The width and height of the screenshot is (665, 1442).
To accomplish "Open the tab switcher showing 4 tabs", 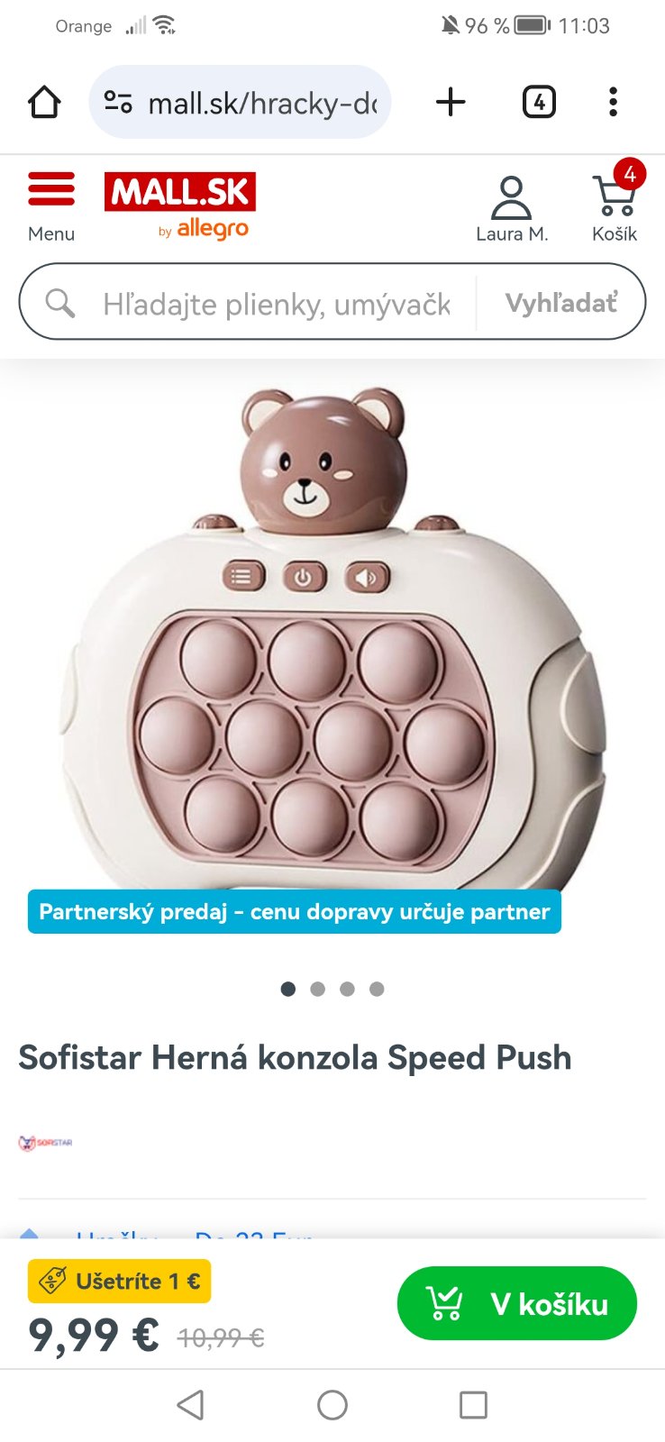I will tap(539, 102).
